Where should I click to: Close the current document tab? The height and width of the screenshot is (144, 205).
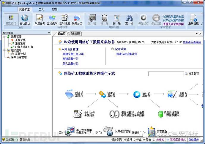tap(200, 34)
